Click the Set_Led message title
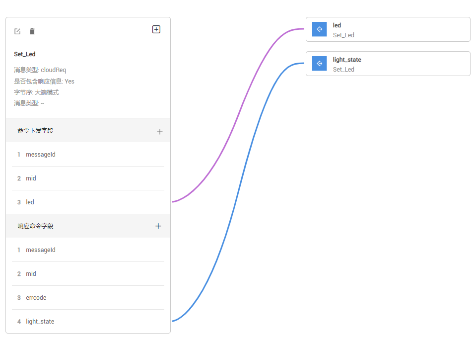 [x=25, y=54]
